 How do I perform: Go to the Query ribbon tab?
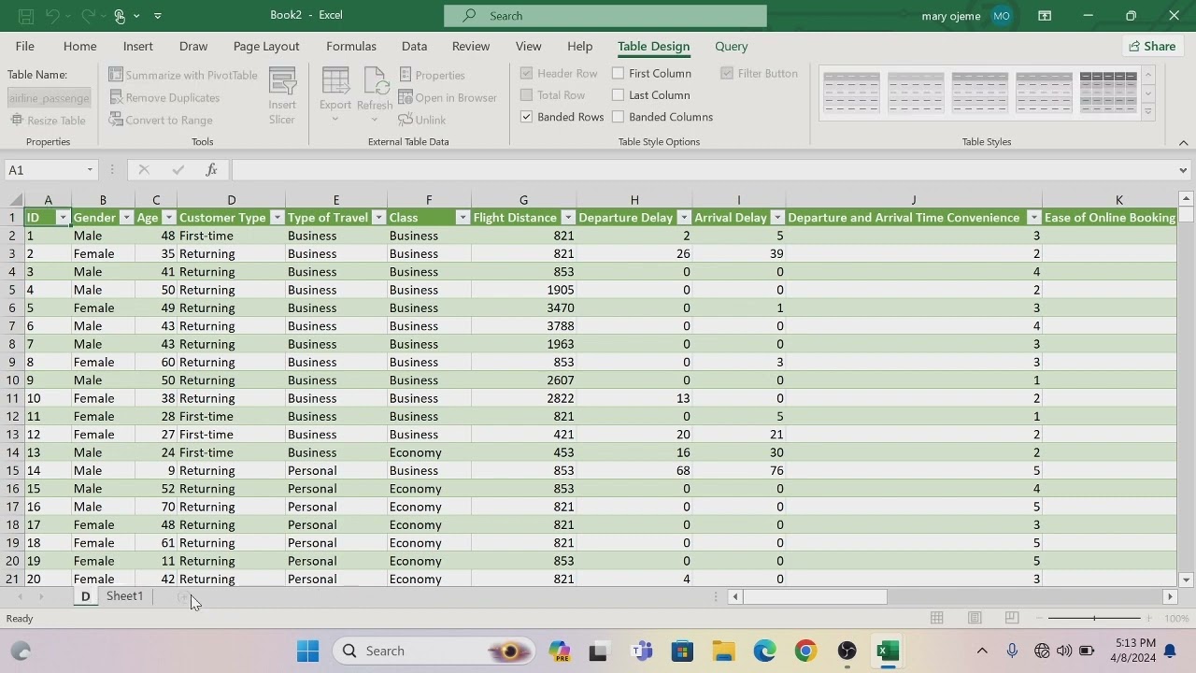pos(732,46)
